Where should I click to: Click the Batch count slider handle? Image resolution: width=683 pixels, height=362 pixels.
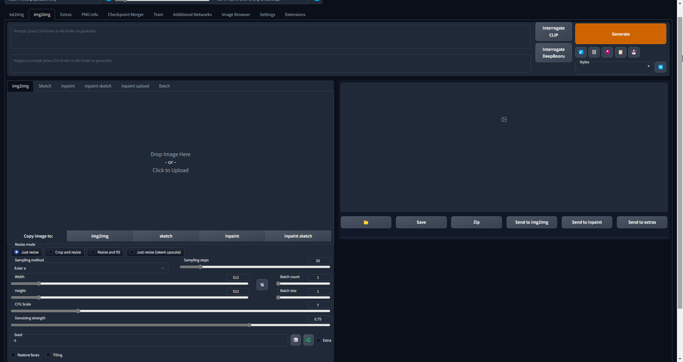pos(278,284)
